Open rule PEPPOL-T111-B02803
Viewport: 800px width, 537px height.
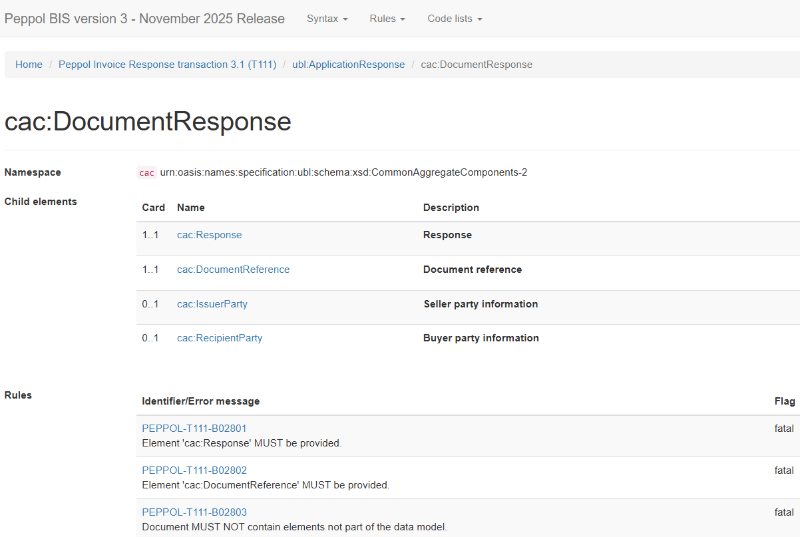point(194,512)
